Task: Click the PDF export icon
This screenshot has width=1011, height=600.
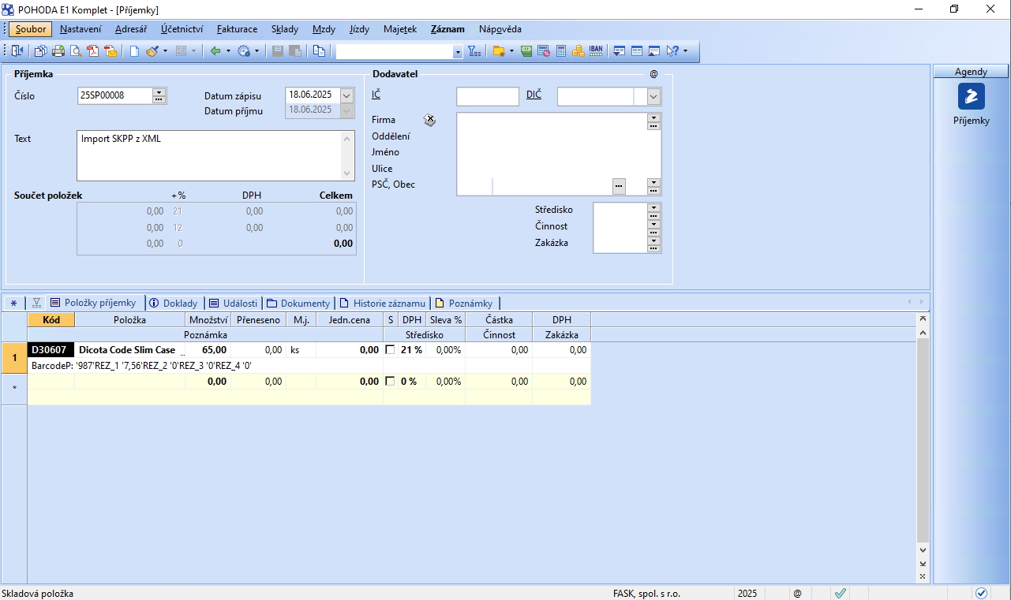Action: 93,51
